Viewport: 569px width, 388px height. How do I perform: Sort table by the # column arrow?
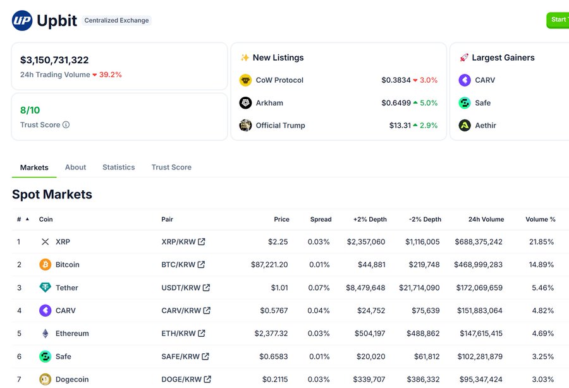point(27,219)
